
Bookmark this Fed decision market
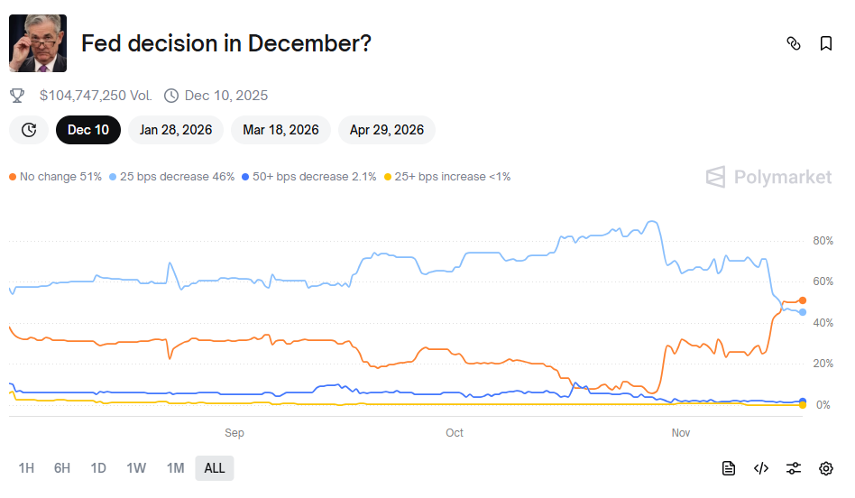[x=825, y=43]
